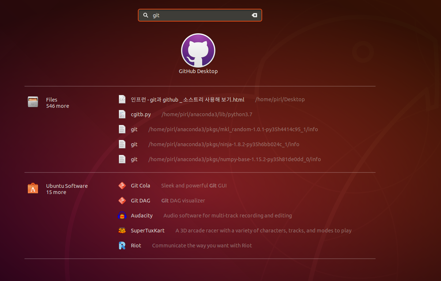Click git file icon for mkl_random
This screenshot has height=281, width=441.
tap(122, 129)
